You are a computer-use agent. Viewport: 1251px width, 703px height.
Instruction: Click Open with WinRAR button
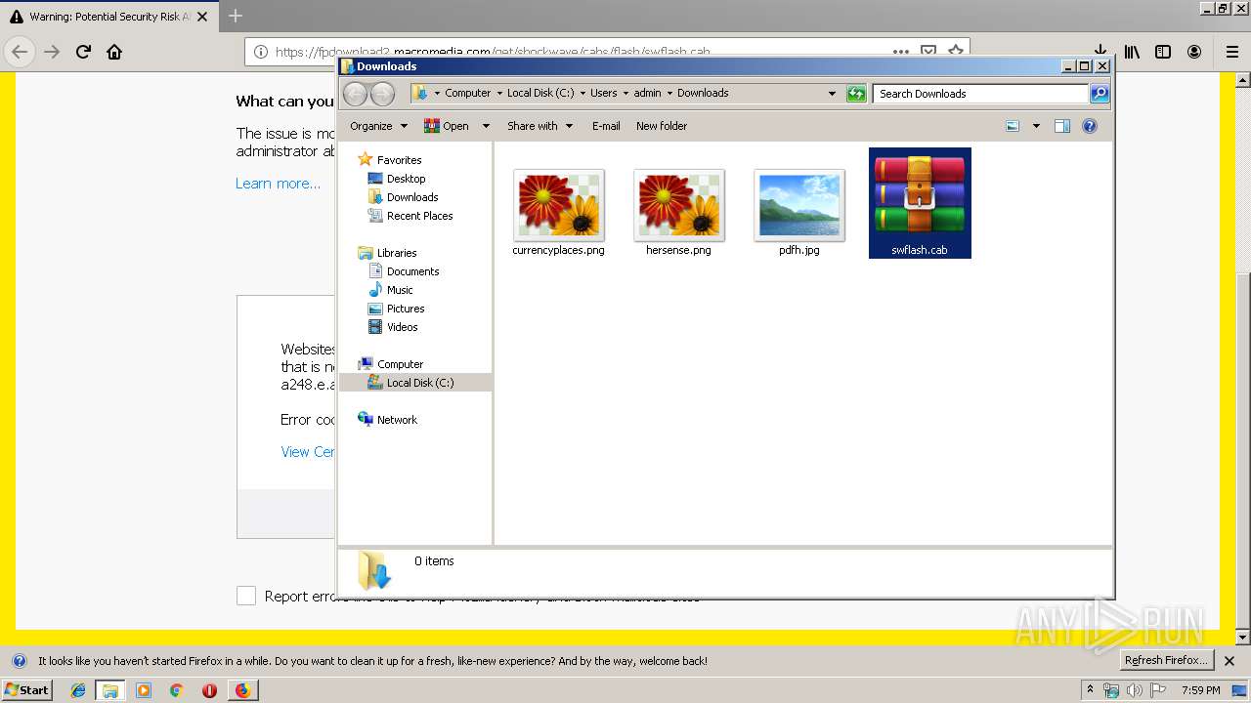pos(447,126)
